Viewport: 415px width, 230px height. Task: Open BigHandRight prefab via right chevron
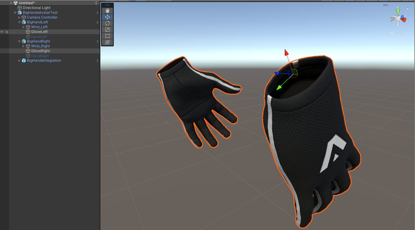pos(98,41)
